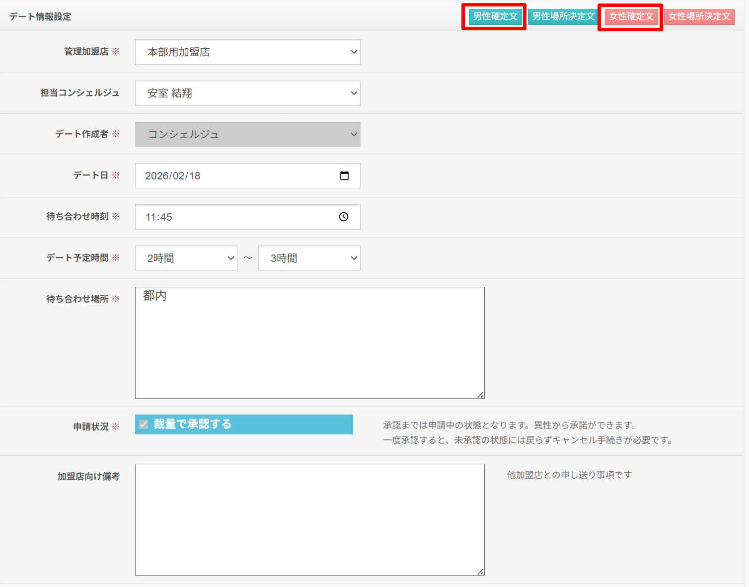
Task: Grab resize handle of 加盟店向け備考 textarea
Action: pyautogui.click(x=481, y=572)
